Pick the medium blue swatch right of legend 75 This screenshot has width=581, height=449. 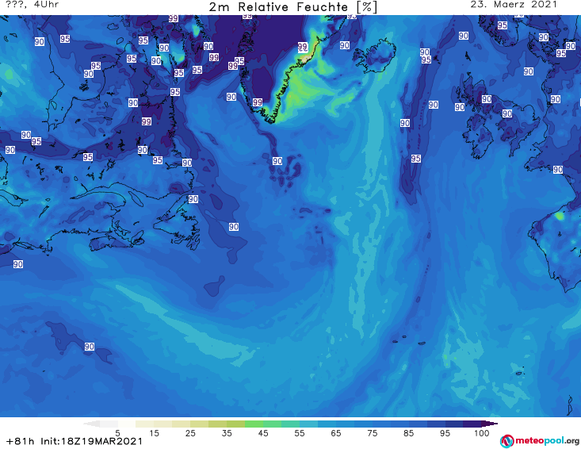[x=381, y=424]
